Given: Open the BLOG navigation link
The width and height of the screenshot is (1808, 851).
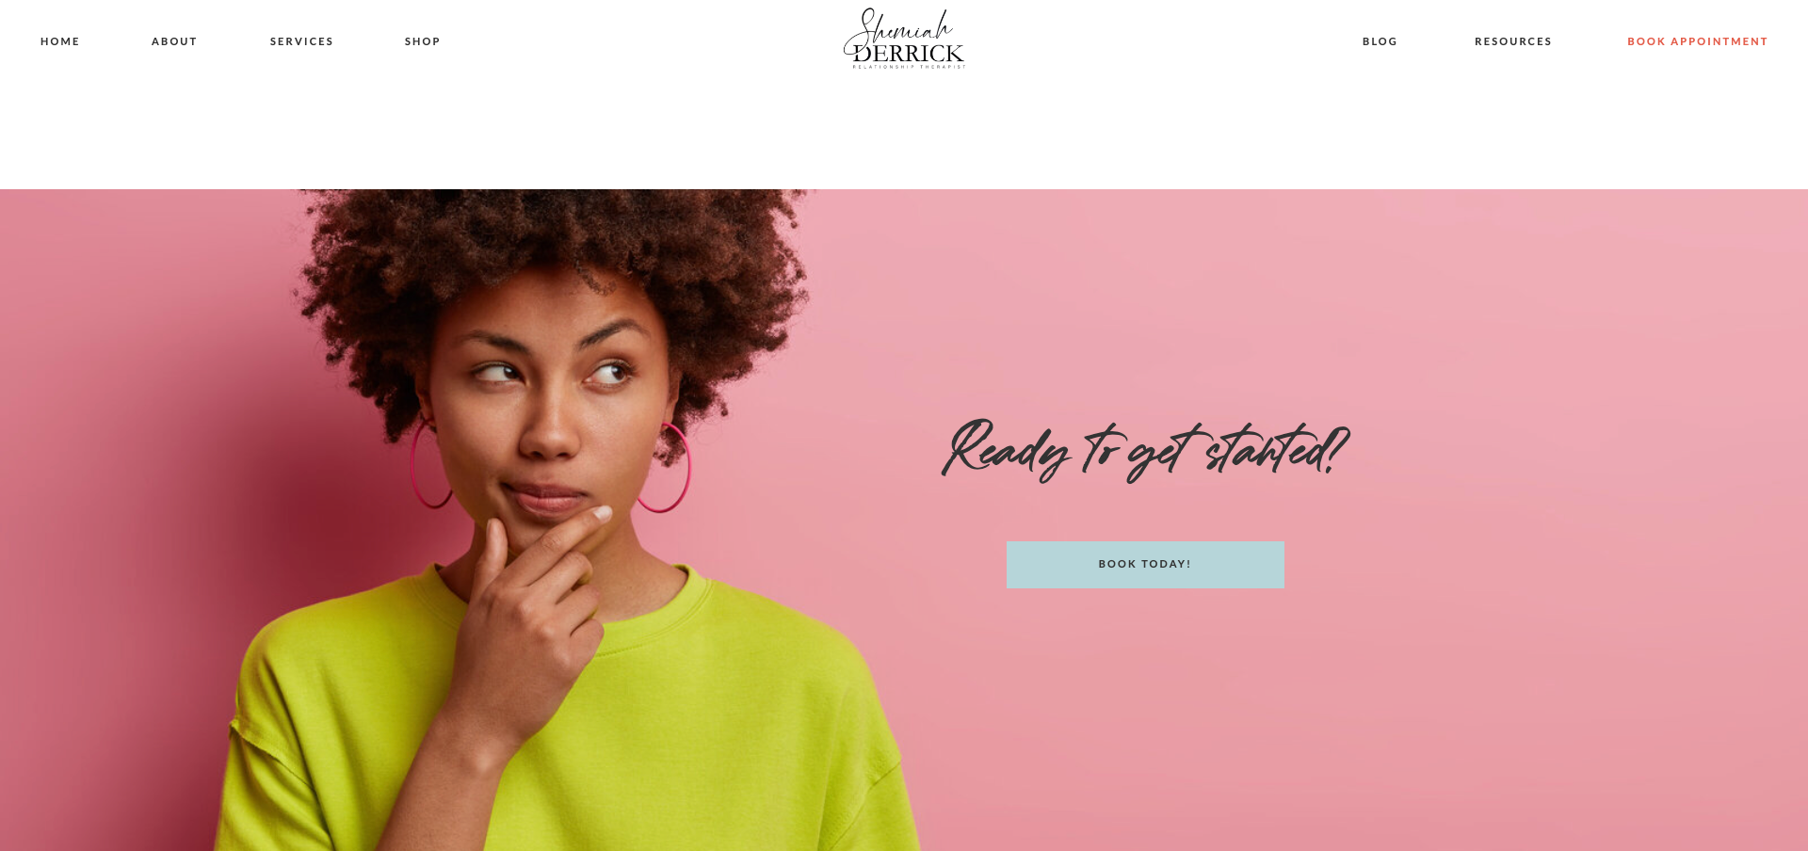Looking at the screenshot, I should click(1380, 41).
